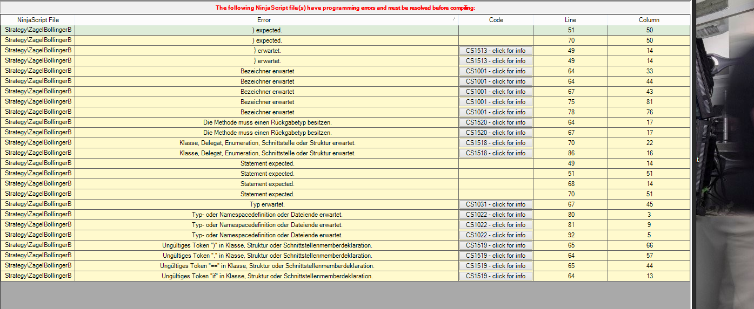The height and width of the screenshot is (309, 754).
Task: Sort by the Column column header
Action: (x=649, y=20)
